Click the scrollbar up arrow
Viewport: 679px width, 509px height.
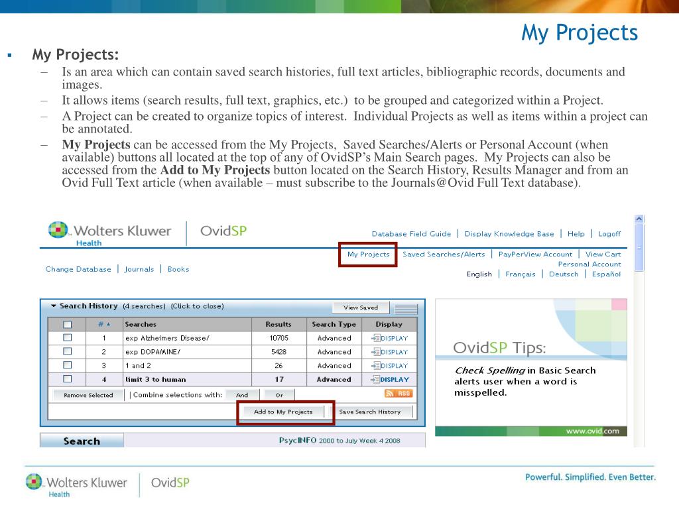tap(639, 219)
